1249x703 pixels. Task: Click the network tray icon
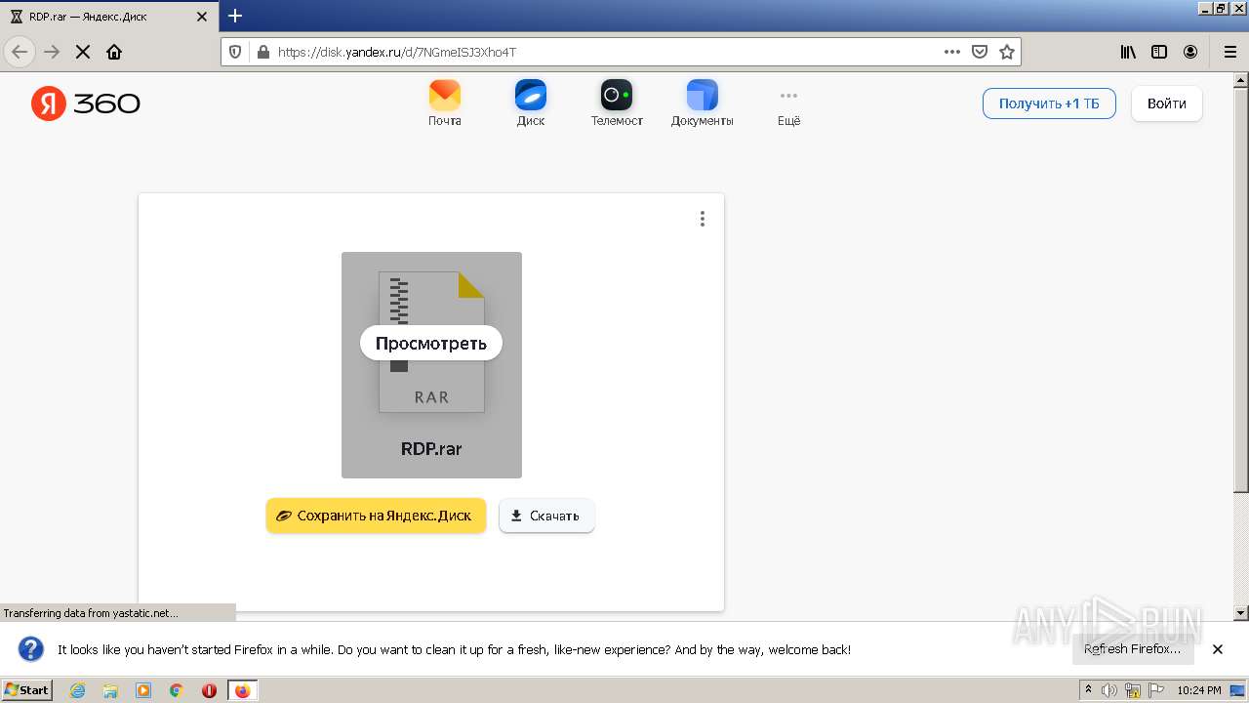point(1133,690)
